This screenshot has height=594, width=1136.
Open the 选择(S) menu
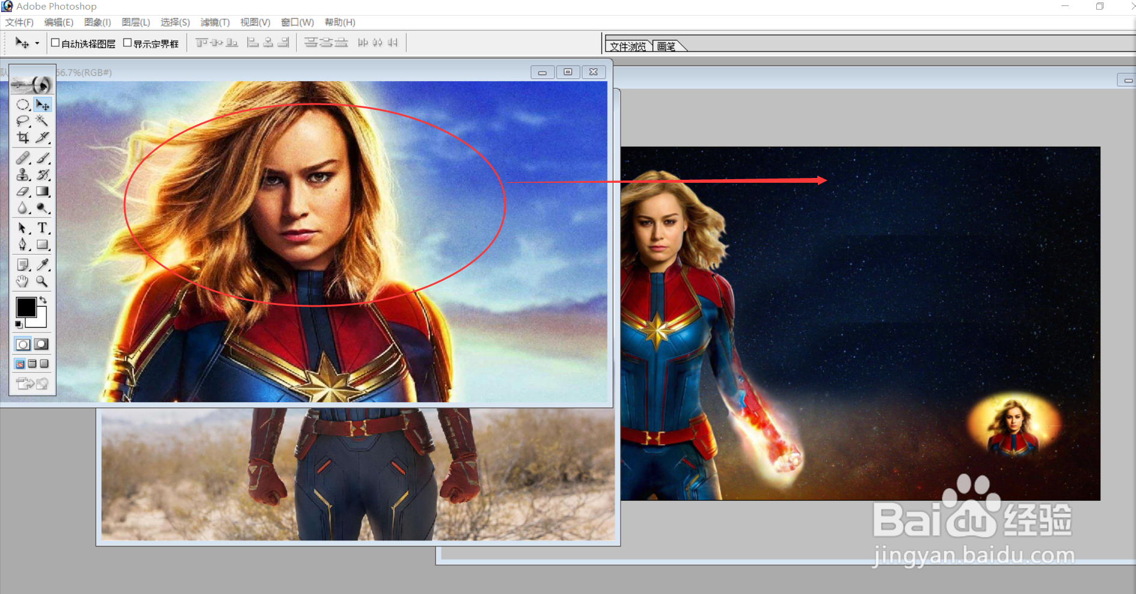click(x=175, y=22)
